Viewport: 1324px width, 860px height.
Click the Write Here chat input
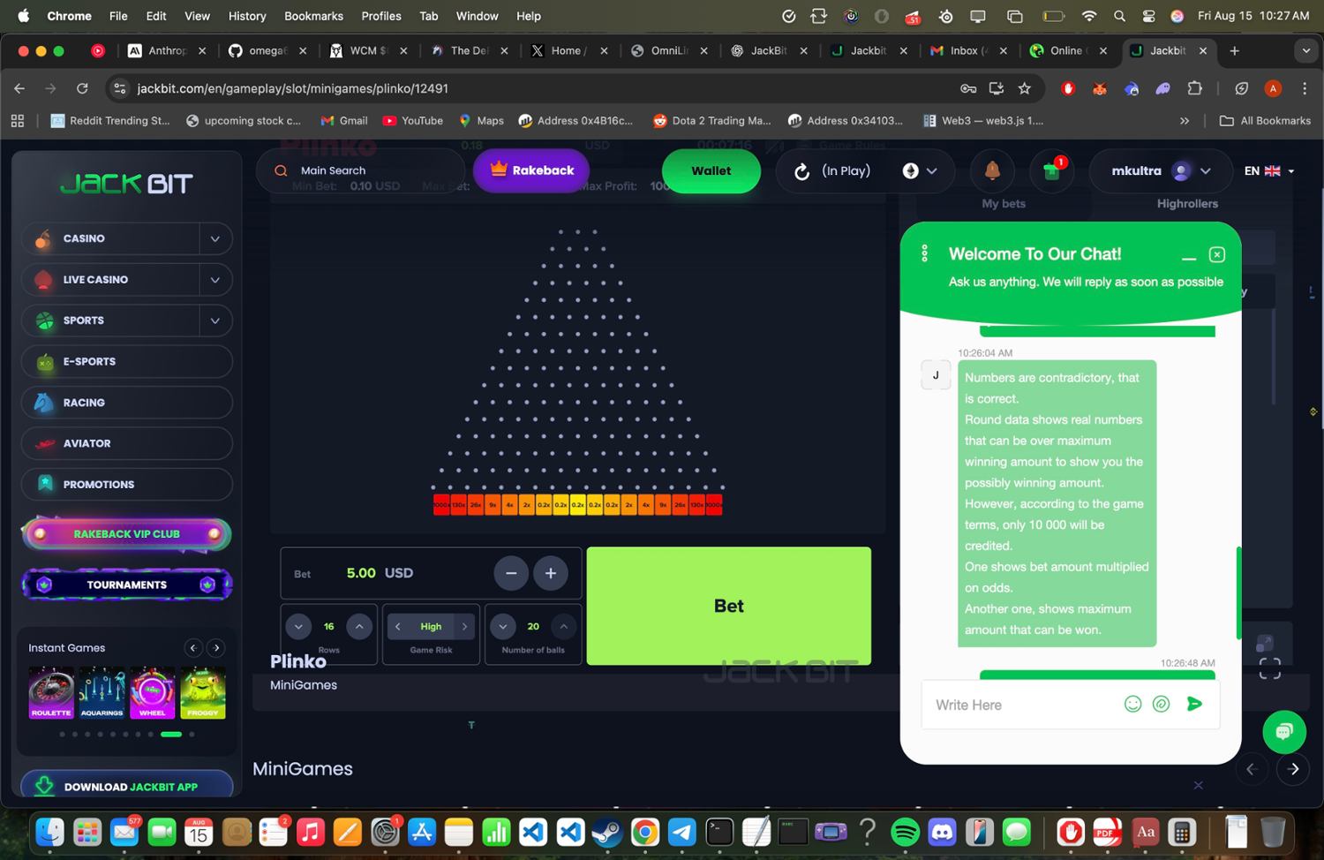(x=1019, y=705)
